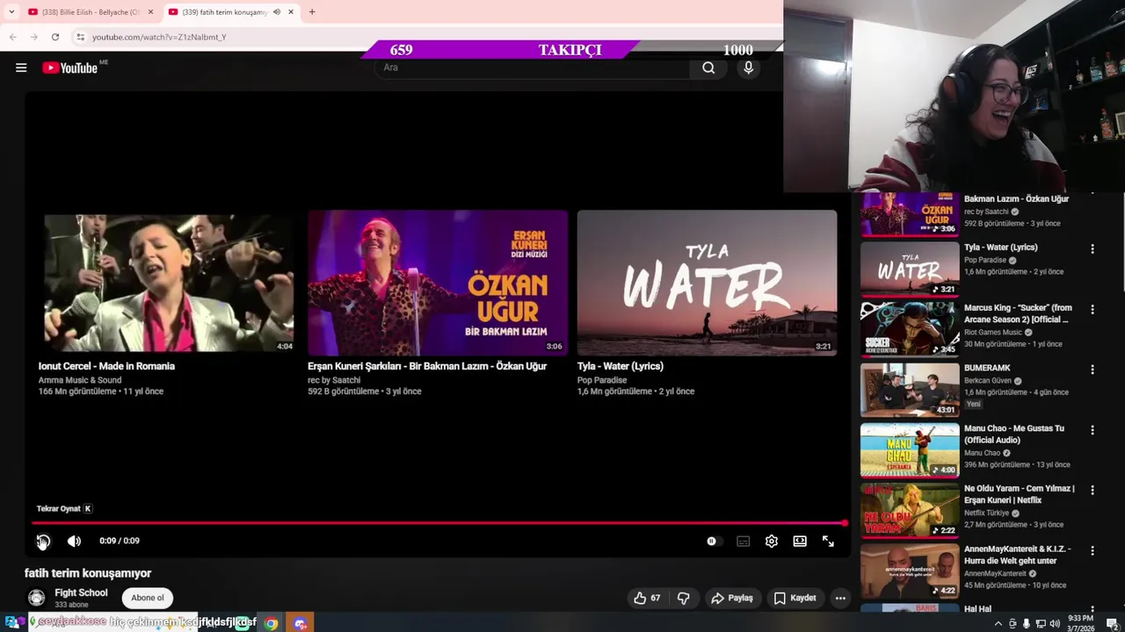Select the fatih terim konuşamıyor browser tab
The image size is (1125, 632).
[224, 12]
